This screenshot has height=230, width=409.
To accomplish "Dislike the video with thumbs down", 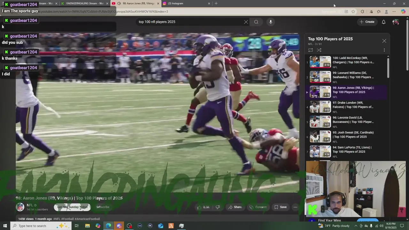I will point(218,207).
